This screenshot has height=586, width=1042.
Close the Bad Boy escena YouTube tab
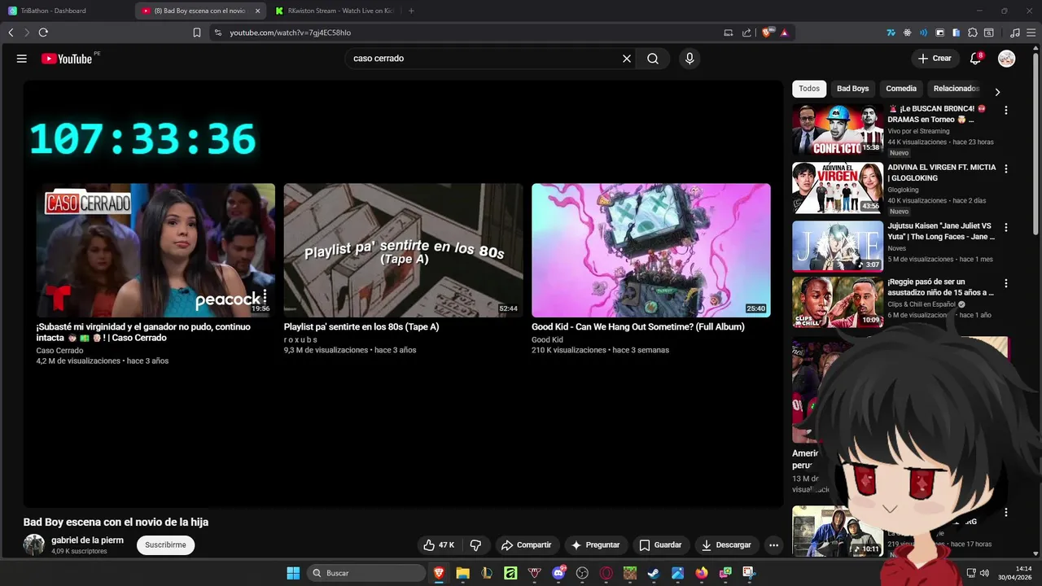pyautogui.click(x=258, y=11)
